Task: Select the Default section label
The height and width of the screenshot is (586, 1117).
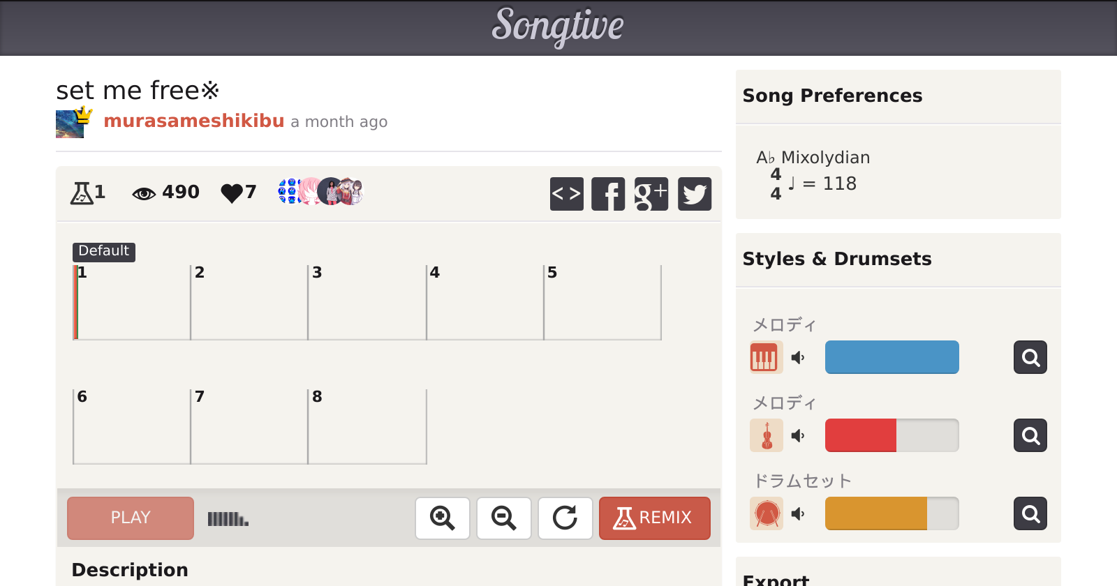Action: 103,251
